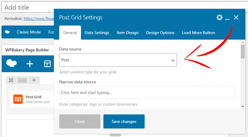Open the row column layout lines icon
The image size is (248, 137).
pos(22,80)
